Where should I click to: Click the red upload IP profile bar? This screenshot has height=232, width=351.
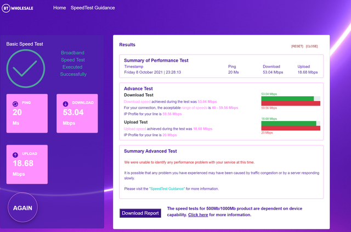(x=291, y=128)
